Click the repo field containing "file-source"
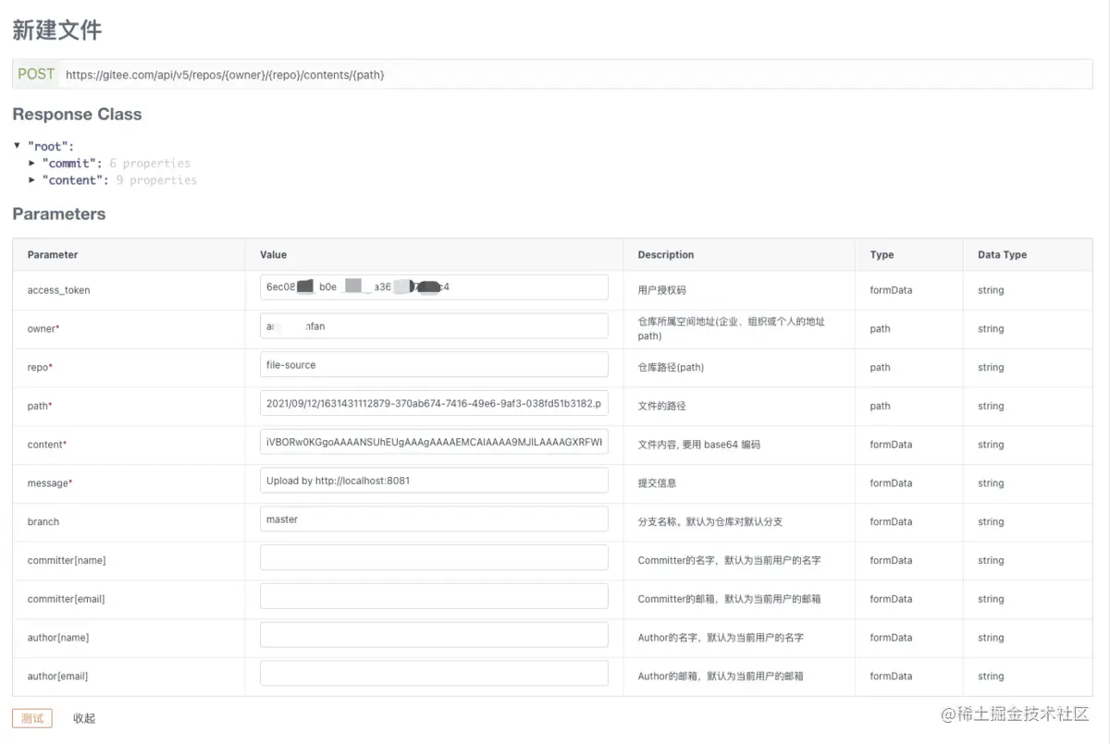 pos(433,364)
